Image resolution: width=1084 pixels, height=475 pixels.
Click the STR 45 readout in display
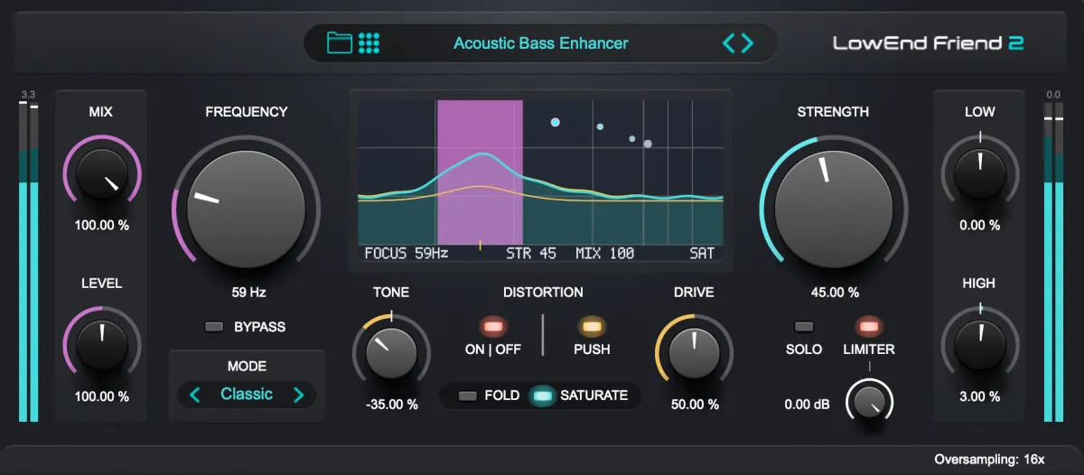click(531, 254)
